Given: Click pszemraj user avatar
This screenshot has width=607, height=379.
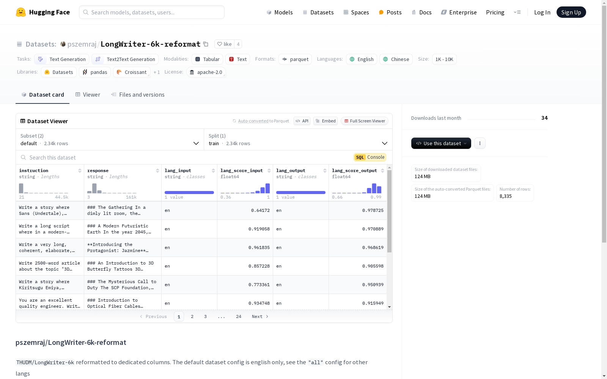Looking at the screenshot, I should (x=63, y=44).
